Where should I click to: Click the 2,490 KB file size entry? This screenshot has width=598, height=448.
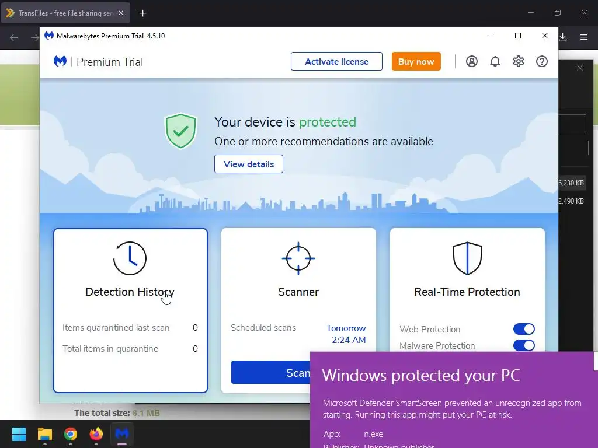(x=571, y=201)
